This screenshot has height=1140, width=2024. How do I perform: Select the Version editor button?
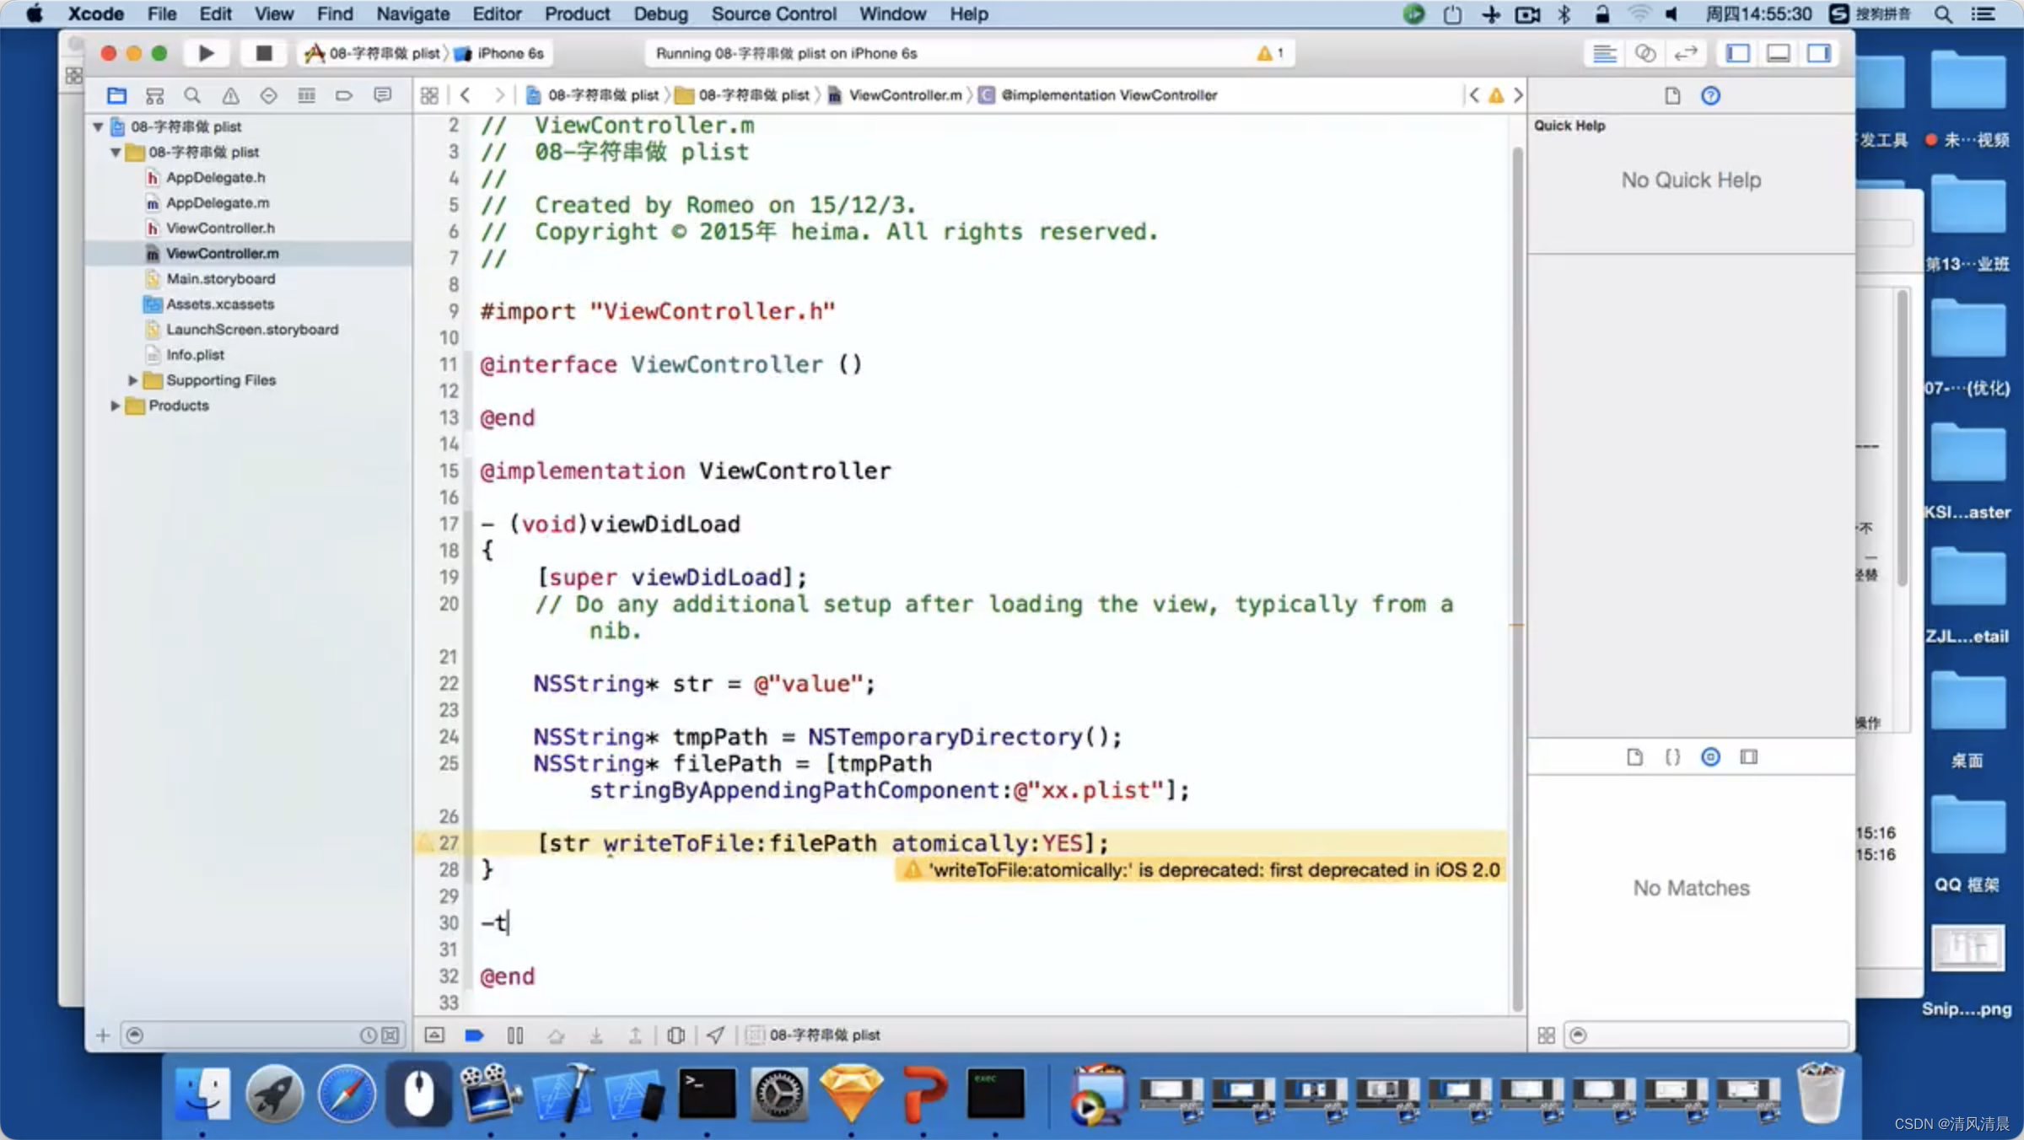tap(1686, 53)
